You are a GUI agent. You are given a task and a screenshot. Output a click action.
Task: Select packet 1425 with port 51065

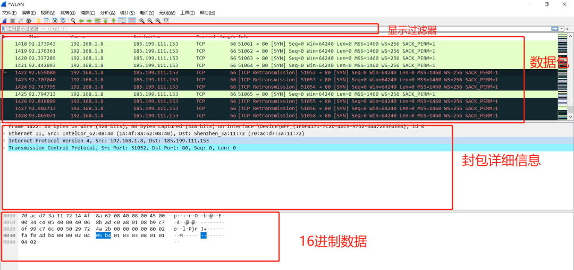tap(278, 94)
